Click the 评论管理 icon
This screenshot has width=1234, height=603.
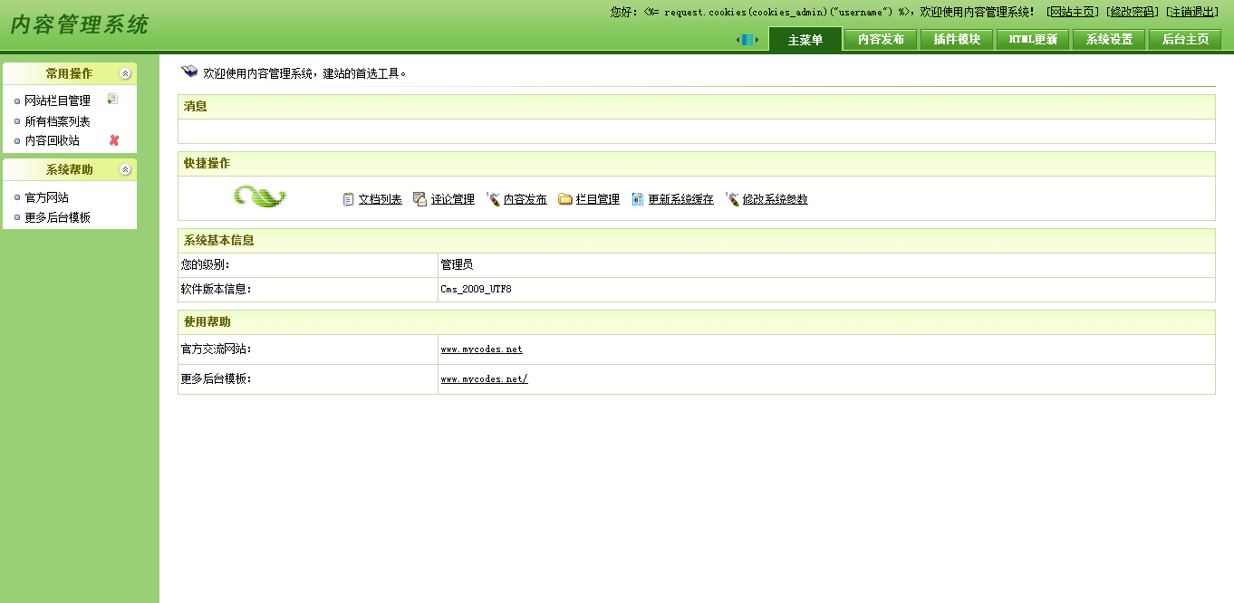419,199
